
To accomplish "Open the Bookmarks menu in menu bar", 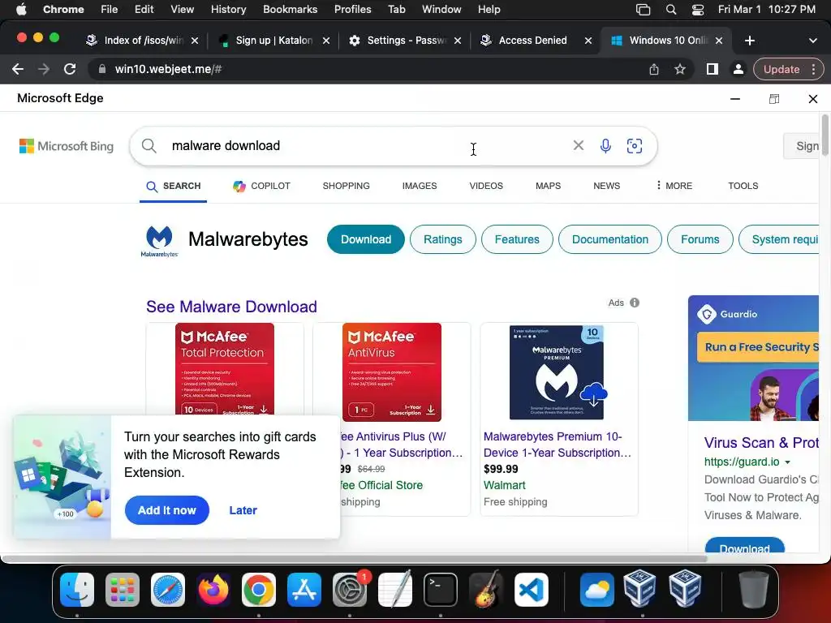I will point(290,10).
